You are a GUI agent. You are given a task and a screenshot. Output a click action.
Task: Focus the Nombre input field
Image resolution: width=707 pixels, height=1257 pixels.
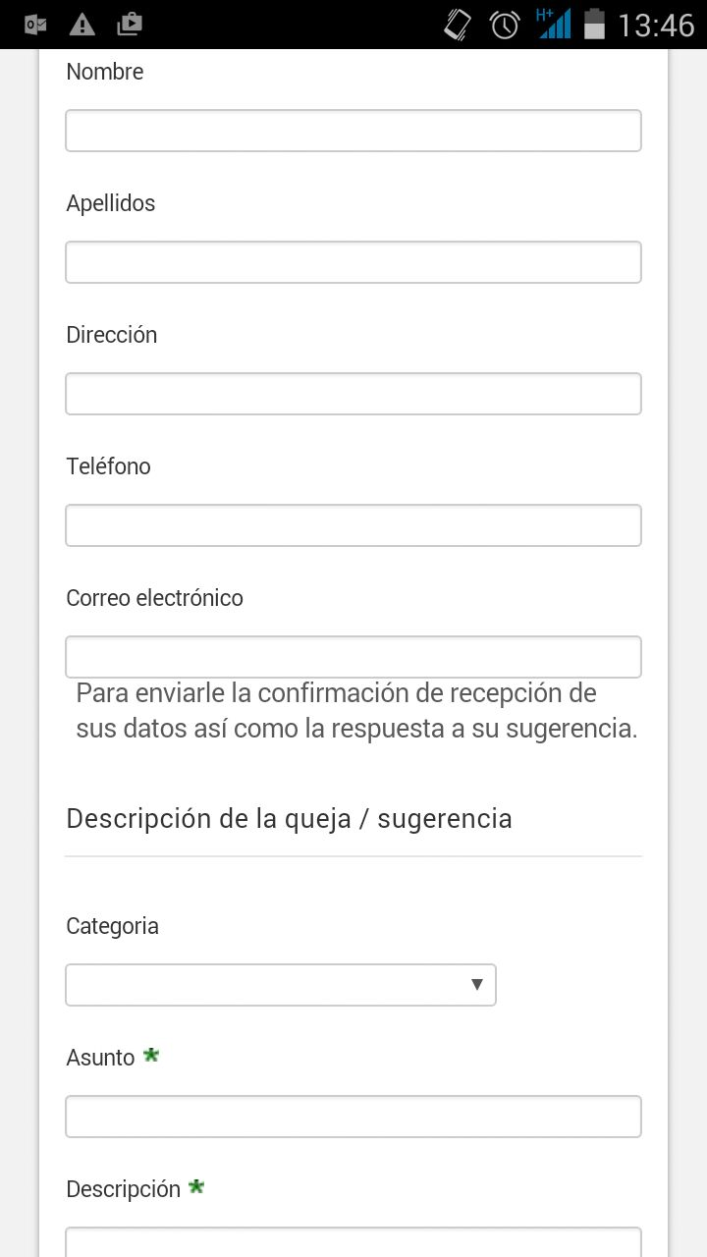pyautogui.click(x=353, y=131)
